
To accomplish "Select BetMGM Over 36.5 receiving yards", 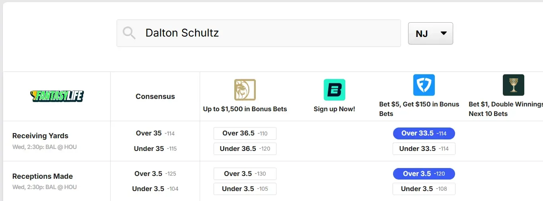I will pyautogui.click(x=245, y=133).
